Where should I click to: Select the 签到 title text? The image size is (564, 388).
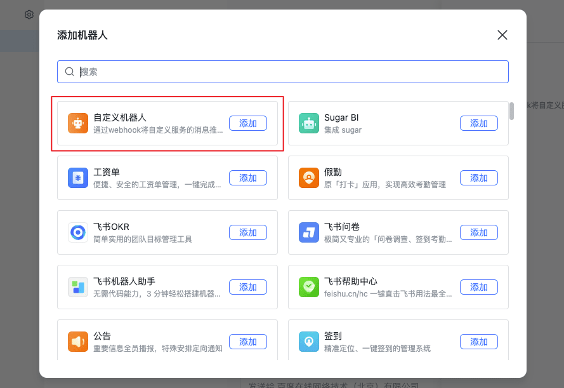332,336
